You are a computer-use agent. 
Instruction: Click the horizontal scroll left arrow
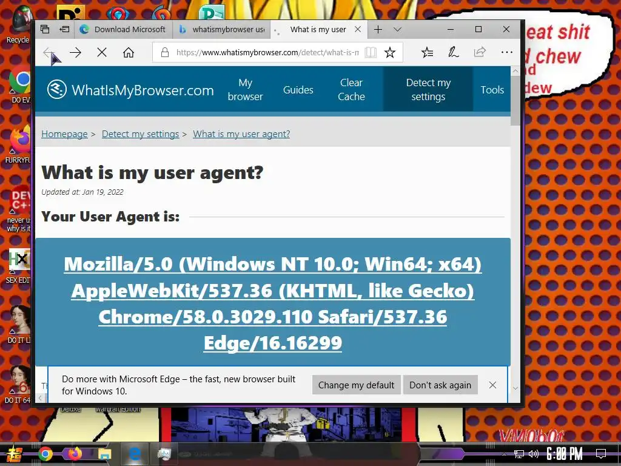pyautogui.click(x=40, y=397)
